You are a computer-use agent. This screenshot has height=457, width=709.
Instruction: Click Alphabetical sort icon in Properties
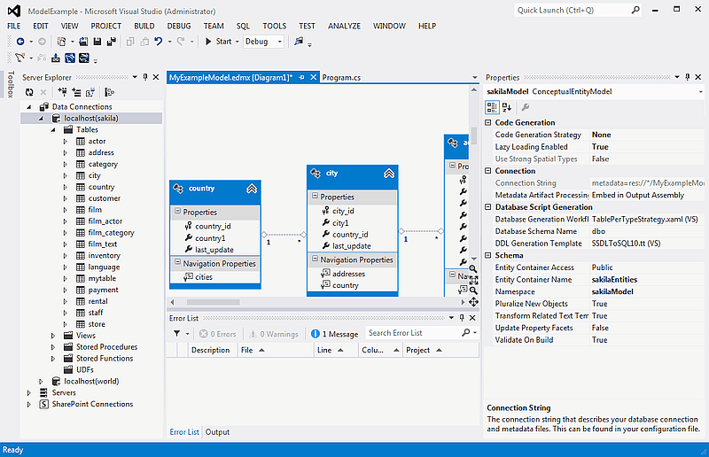point(507,107)
